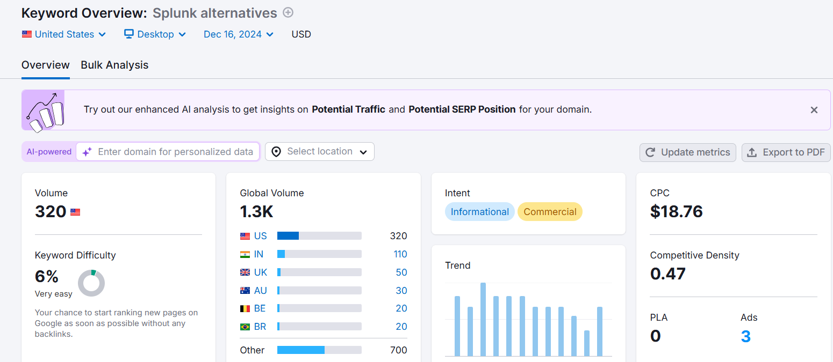Click the plus icon beside Splunk alternatives
Viewport: 833px width, 362px height.
click(x=289, y=12)
